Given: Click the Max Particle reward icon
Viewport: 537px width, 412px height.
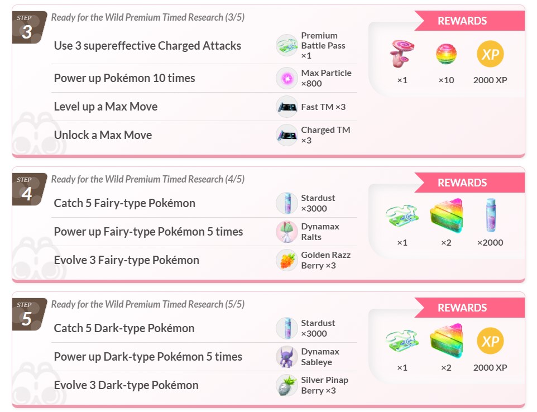Looking at the screenshot, I should (287, 78).
